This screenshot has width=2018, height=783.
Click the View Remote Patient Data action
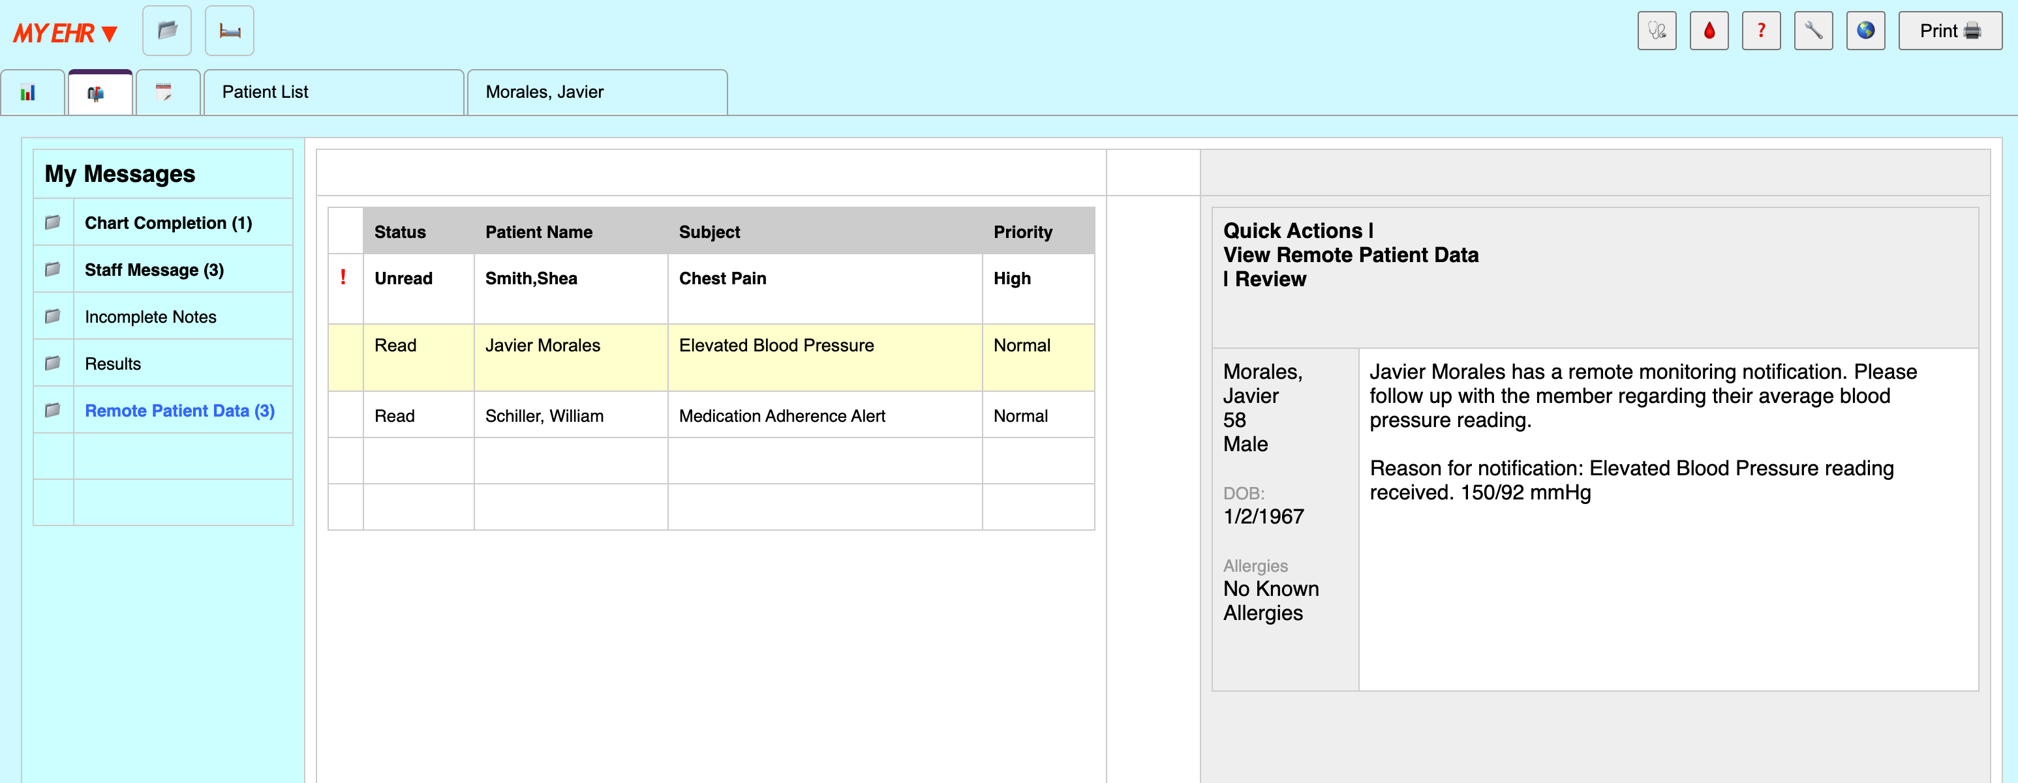coord(1350,256)
